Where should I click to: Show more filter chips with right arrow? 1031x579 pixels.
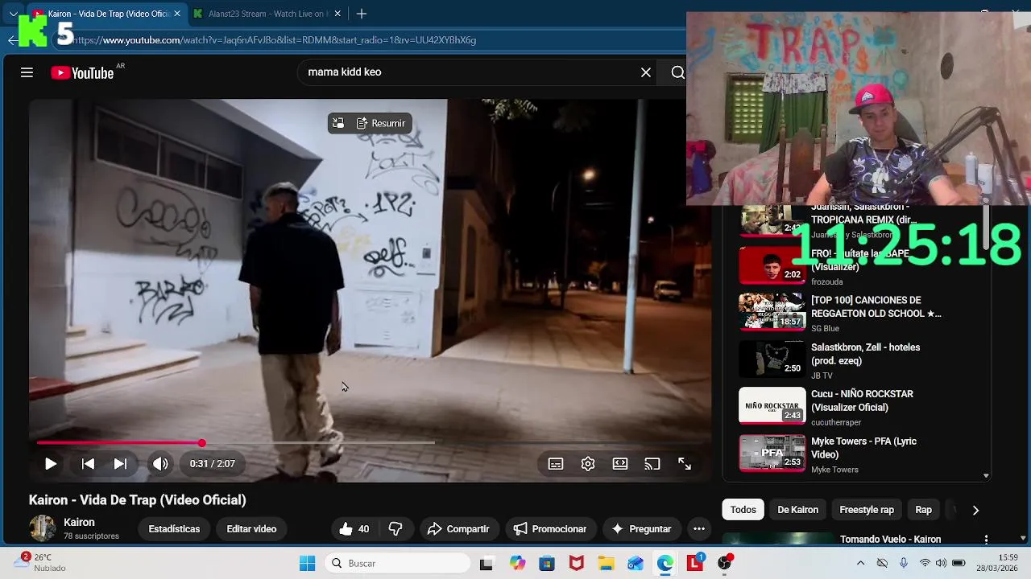[975, 510]
